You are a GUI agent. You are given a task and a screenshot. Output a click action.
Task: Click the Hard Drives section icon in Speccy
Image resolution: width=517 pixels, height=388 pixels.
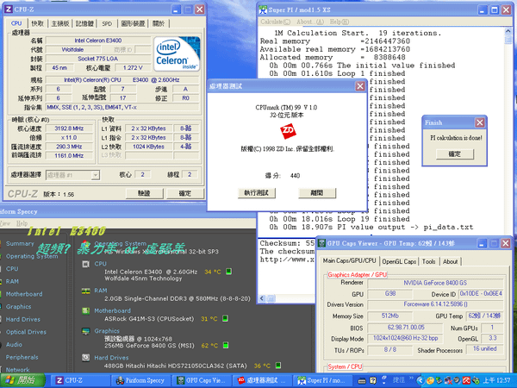85,358
